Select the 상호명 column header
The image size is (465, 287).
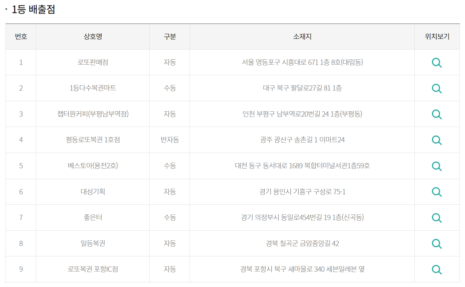coord(93,36)
